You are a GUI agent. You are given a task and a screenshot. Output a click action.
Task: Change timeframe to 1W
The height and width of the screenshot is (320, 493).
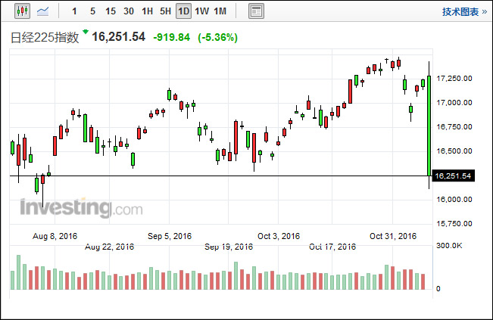pos(201,11)
